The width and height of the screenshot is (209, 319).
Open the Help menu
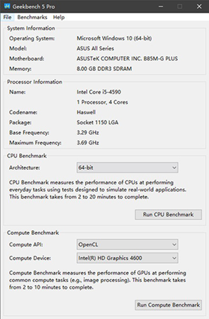point(58,17)
